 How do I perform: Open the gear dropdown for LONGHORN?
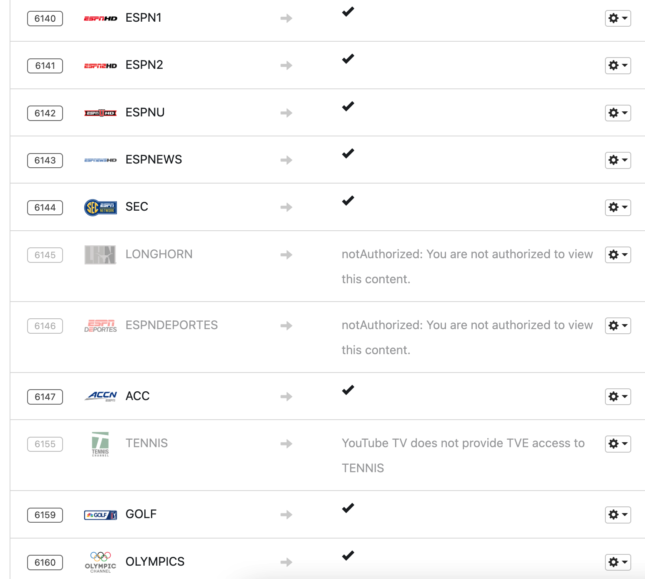tap(618, 255)
